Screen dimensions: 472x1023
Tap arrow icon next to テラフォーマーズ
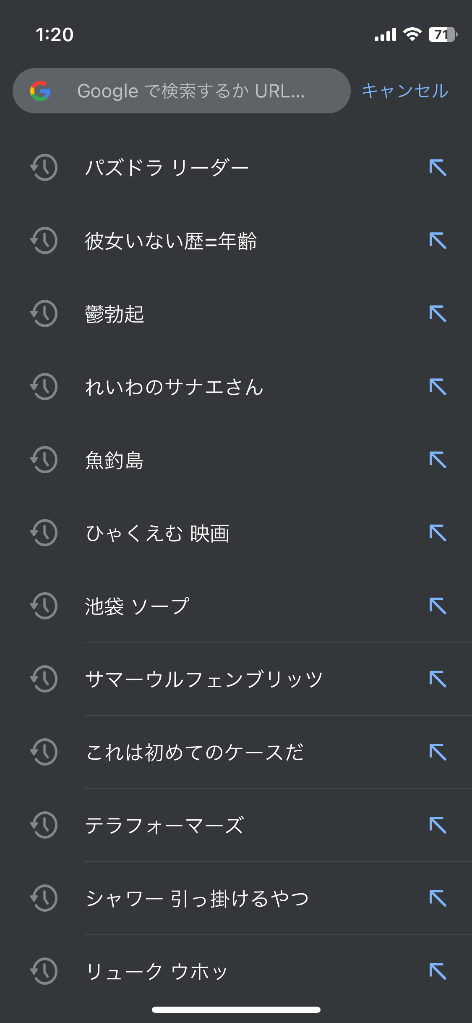(x=438, y=825)
